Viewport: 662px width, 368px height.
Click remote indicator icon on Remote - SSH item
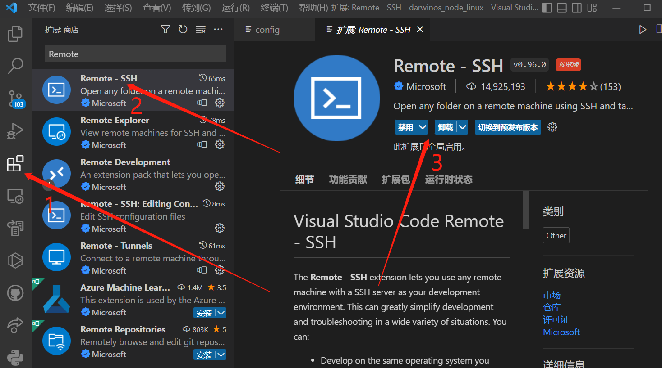coord(202,103)
